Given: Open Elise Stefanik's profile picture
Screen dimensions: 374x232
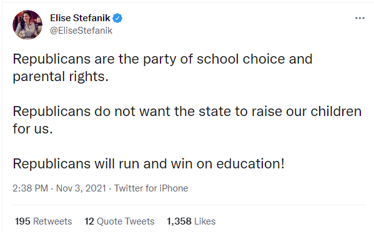Looking at the screenshot, I should (27, 24).
